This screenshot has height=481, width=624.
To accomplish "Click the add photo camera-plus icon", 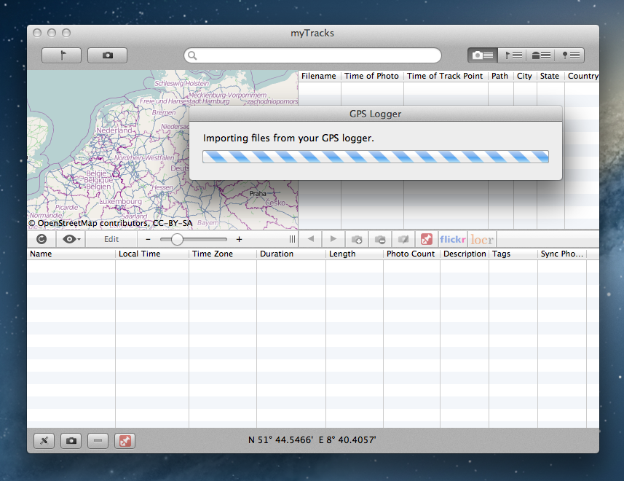I will pyautogui.click(x=357, y=239).
